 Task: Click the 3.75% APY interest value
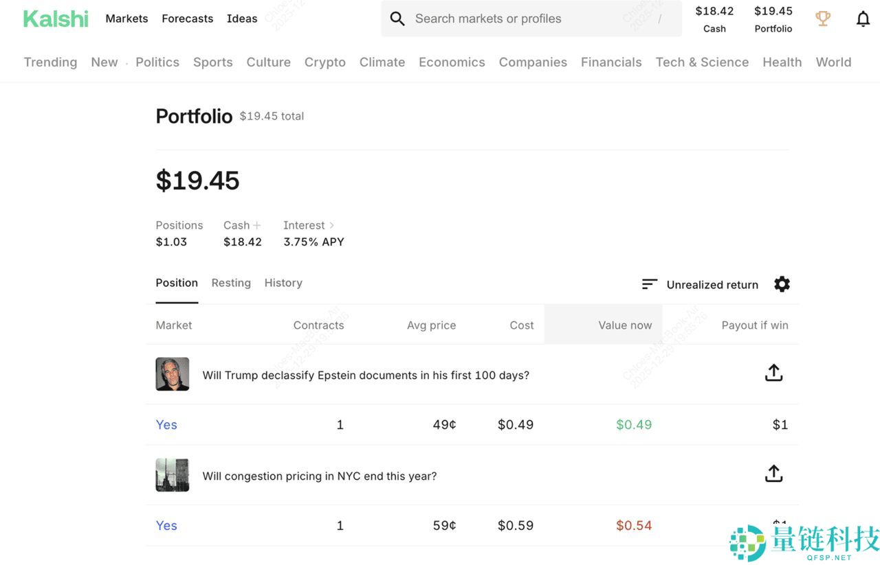(x=314, y=242)
